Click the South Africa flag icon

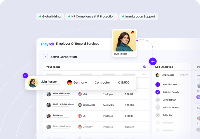(x=80, y=105)
